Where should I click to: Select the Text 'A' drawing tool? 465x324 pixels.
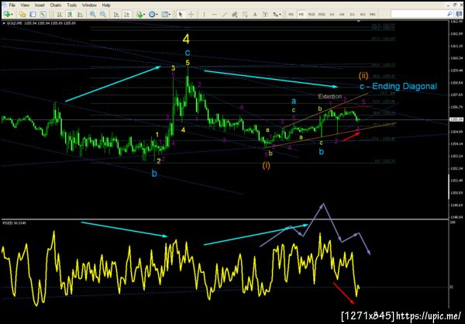coord(255,14)
